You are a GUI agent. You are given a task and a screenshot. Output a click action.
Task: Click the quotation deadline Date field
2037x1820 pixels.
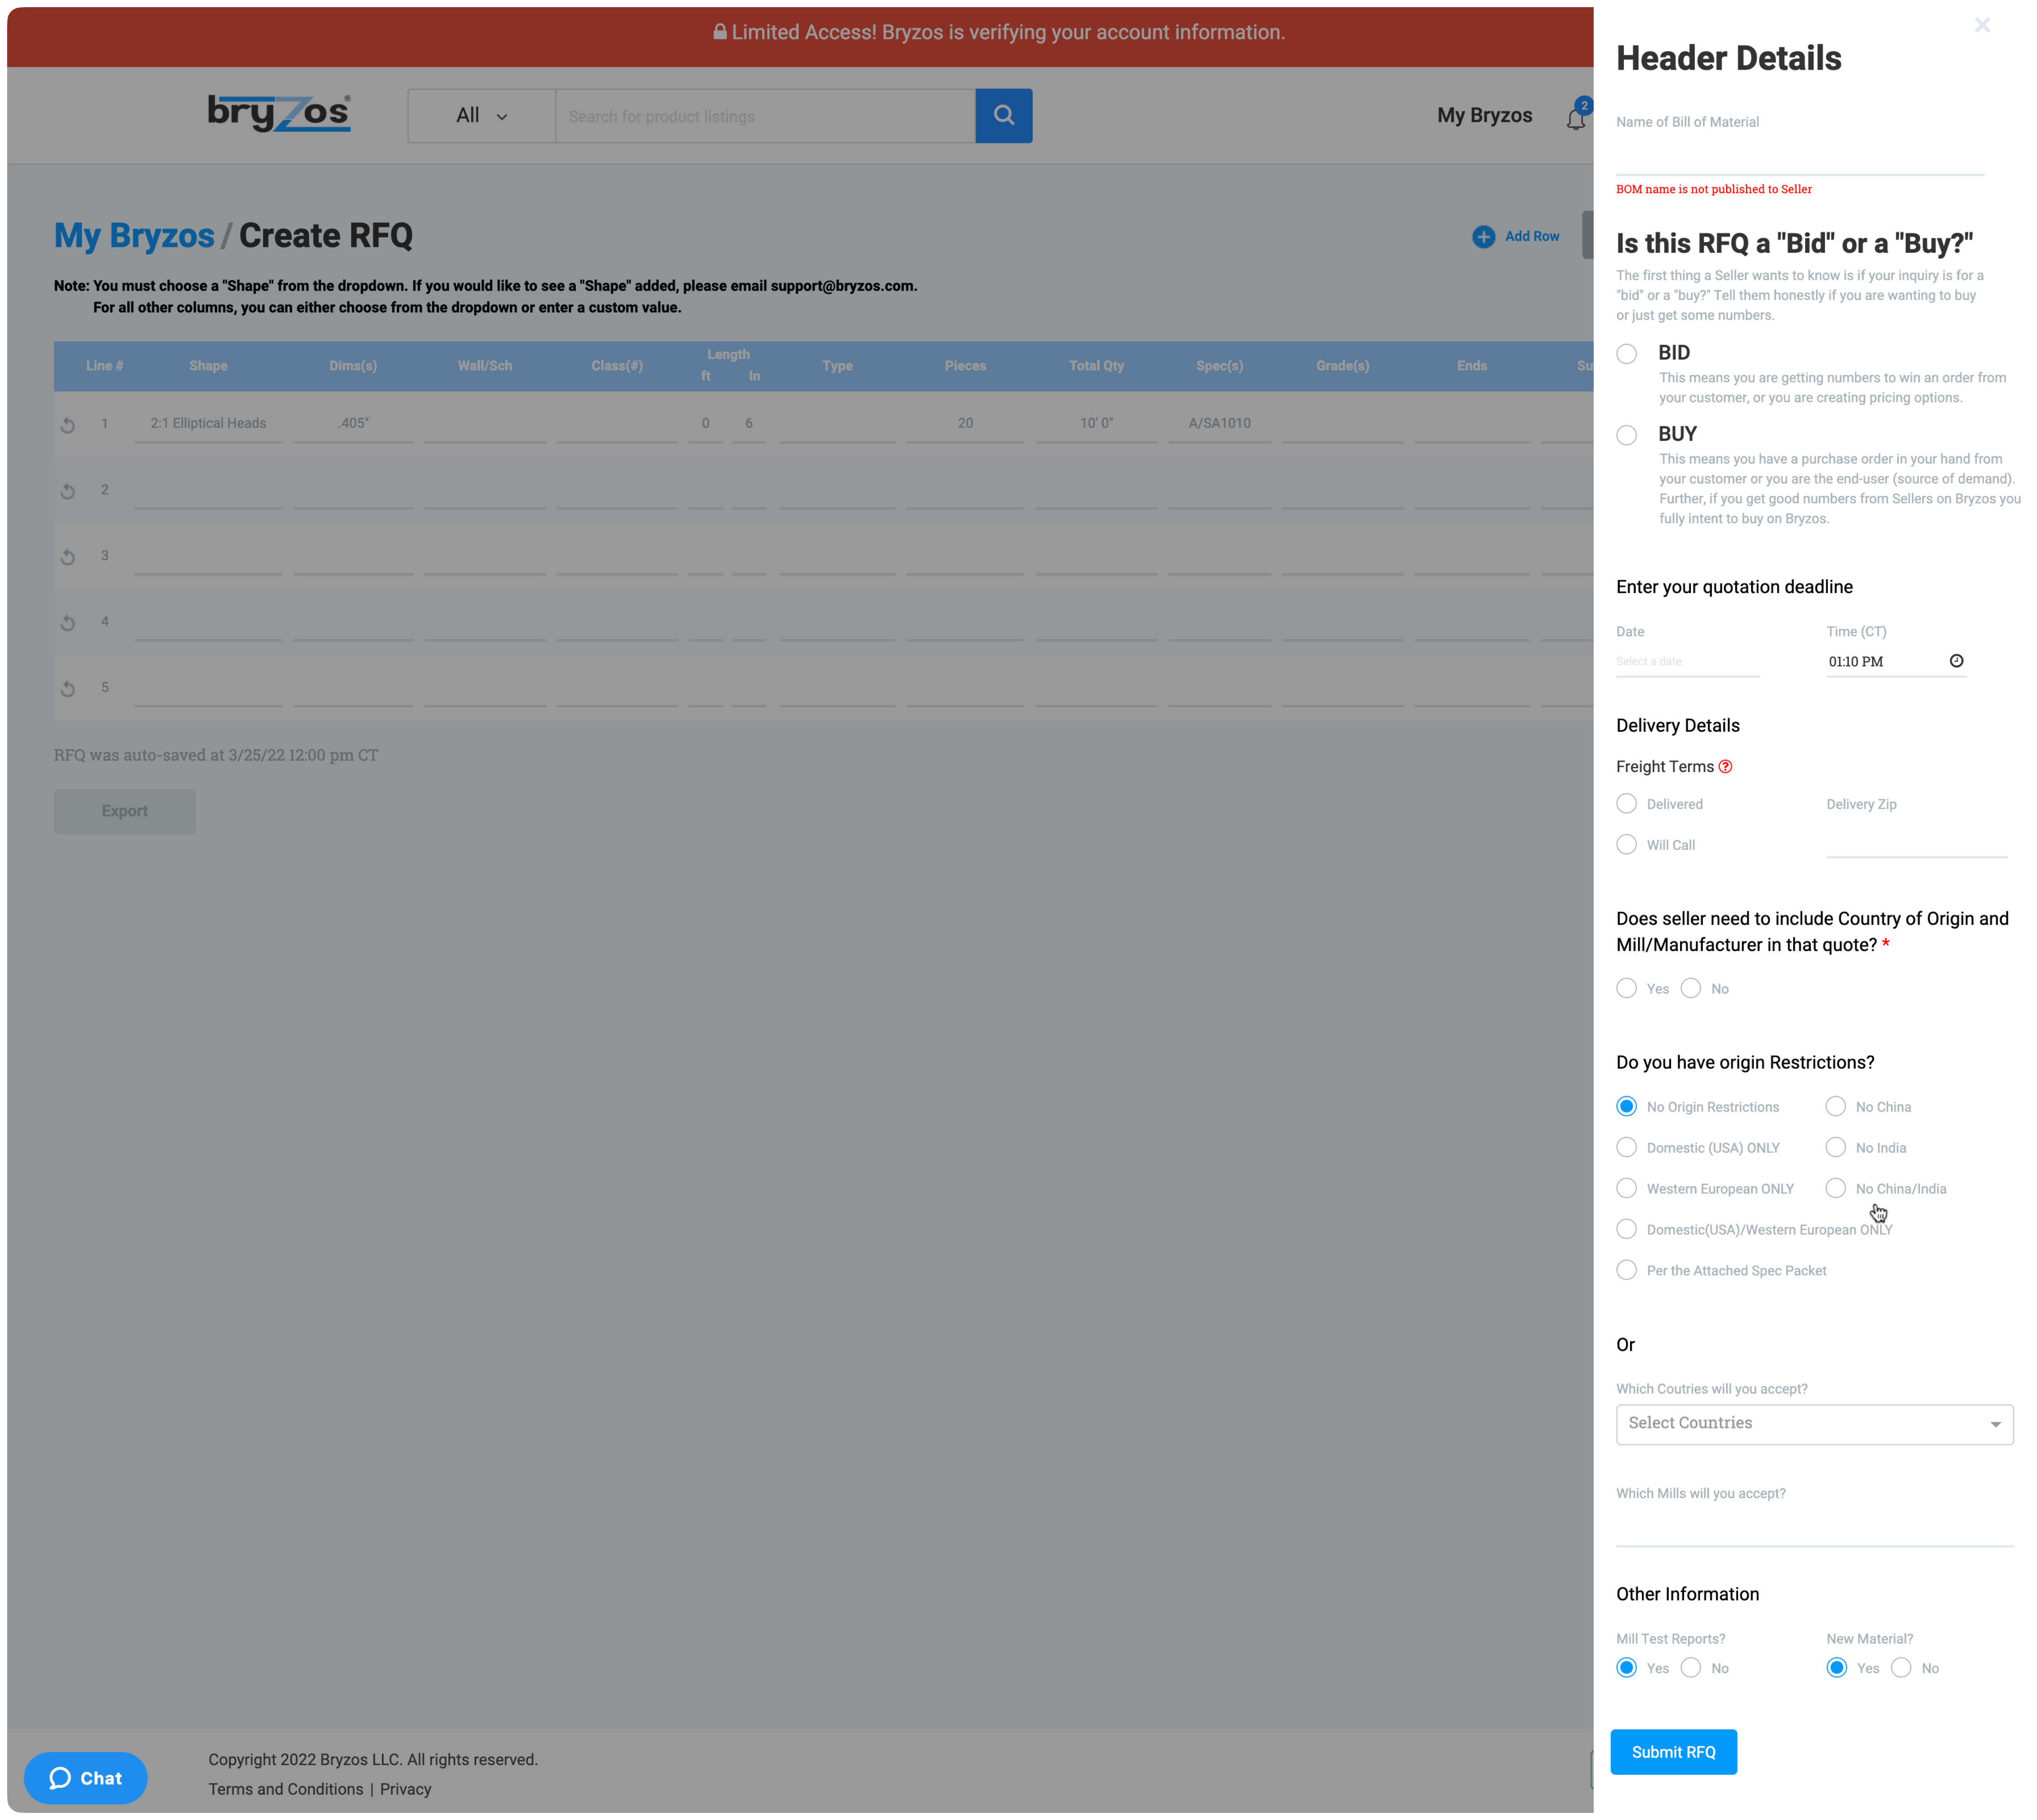point(1687,662)
